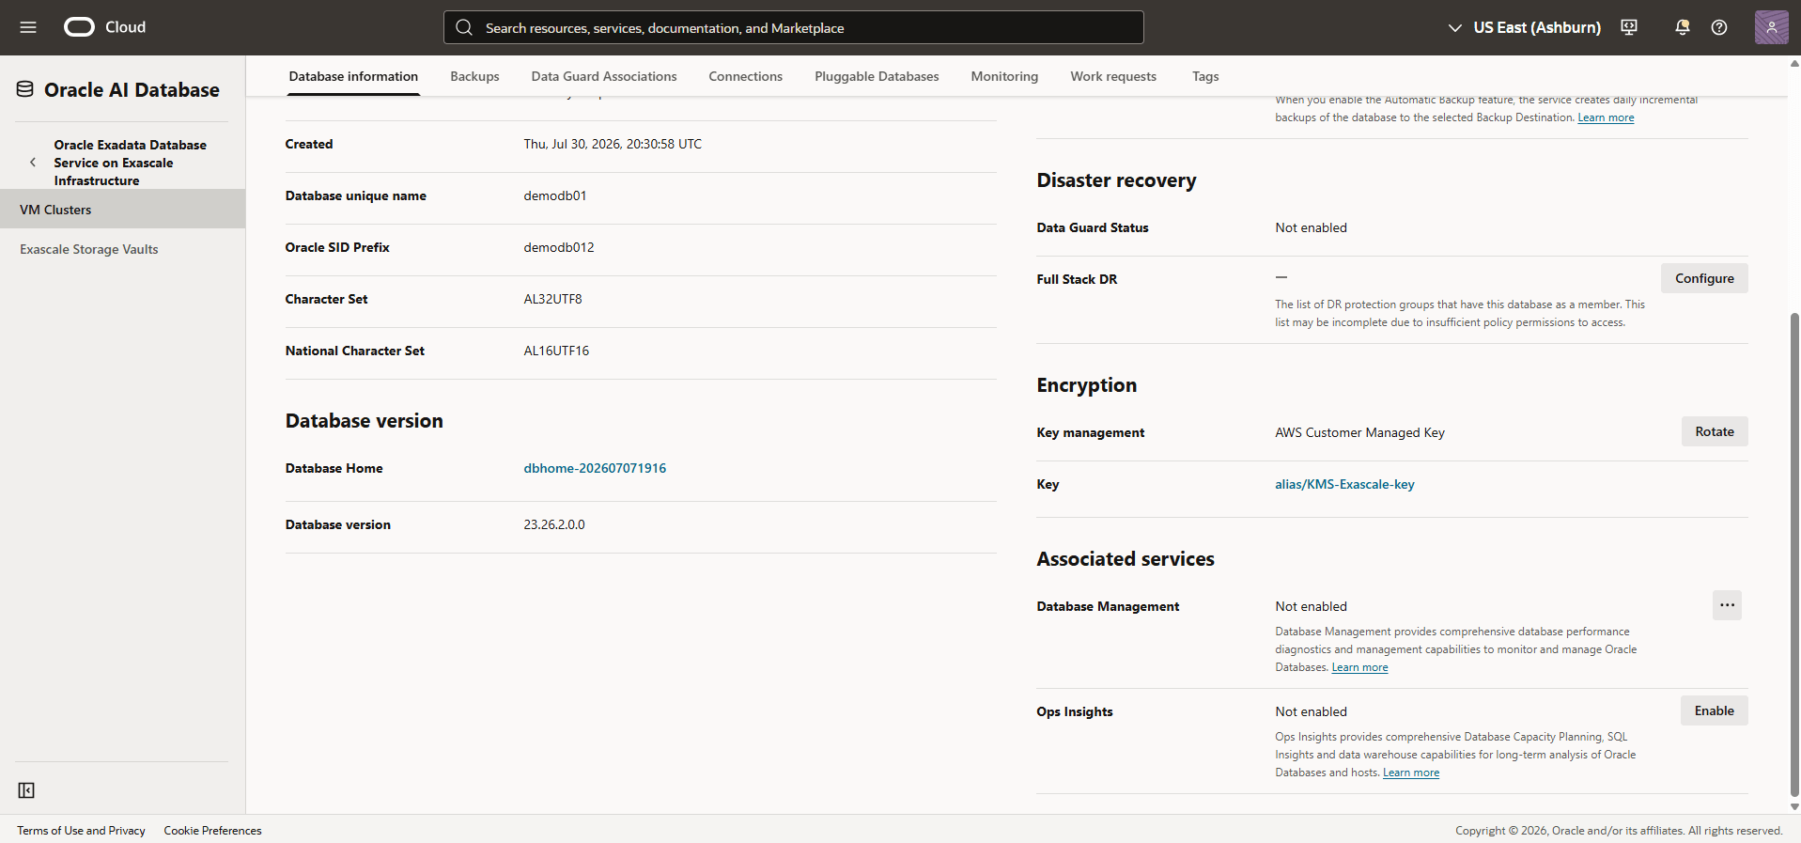Click the Database Management Not enabled status
Screen dimensions: 1801x843
coord(1311,606)
